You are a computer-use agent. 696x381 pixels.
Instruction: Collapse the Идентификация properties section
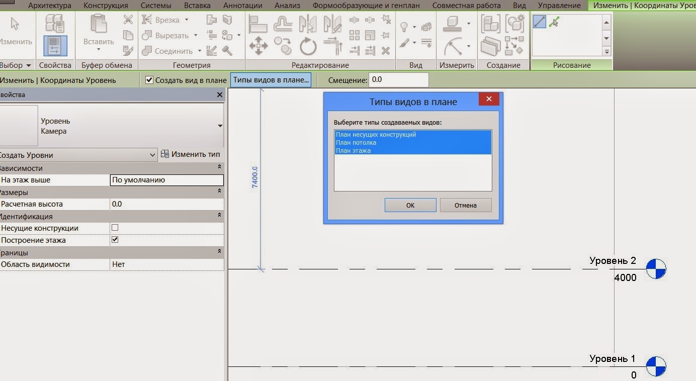(219, 216)
